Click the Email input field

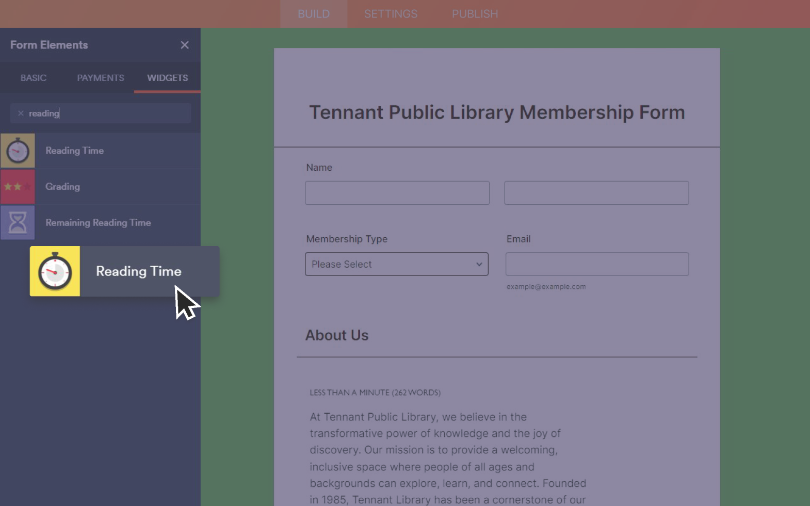[597, 264]
